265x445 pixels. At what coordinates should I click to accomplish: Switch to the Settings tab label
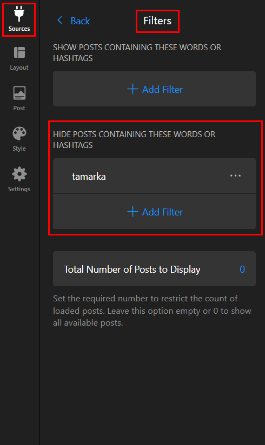pyautogui.click(x=19, y=189)
